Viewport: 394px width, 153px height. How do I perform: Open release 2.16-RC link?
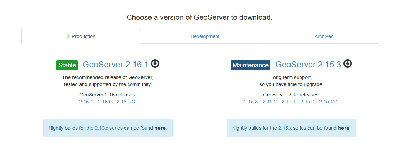[126, 102]
